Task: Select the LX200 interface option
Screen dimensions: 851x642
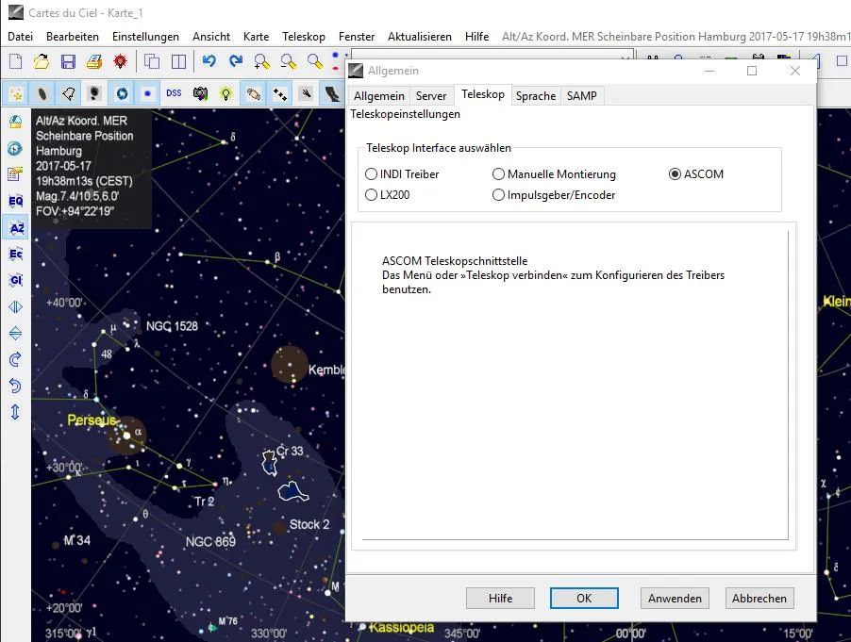Action: (x=371, y=195)
